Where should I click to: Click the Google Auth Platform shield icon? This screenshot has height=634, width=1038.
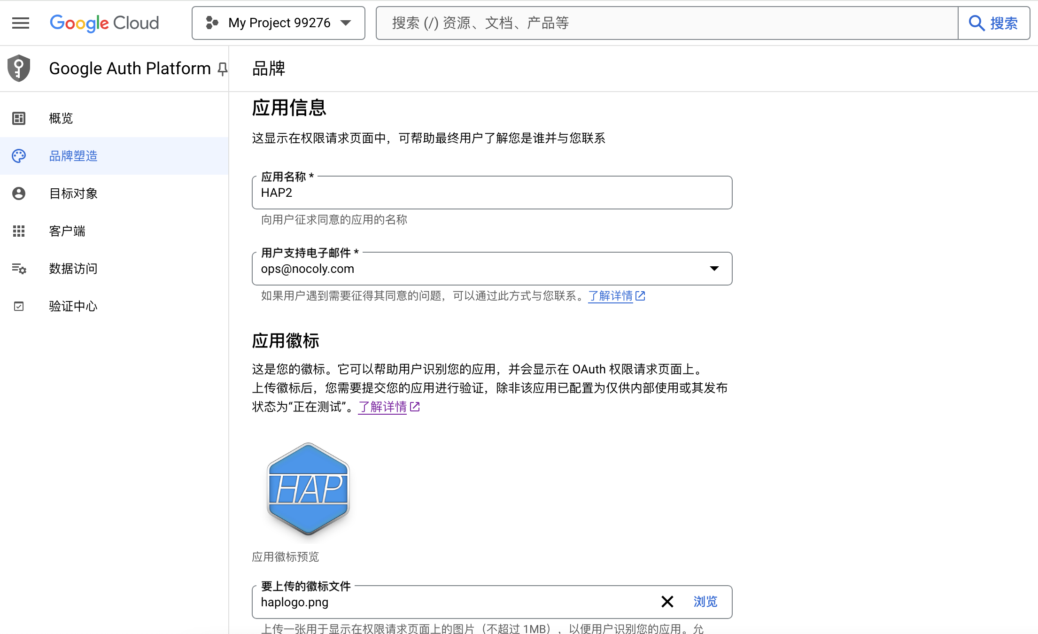click(x=19, y=69)
